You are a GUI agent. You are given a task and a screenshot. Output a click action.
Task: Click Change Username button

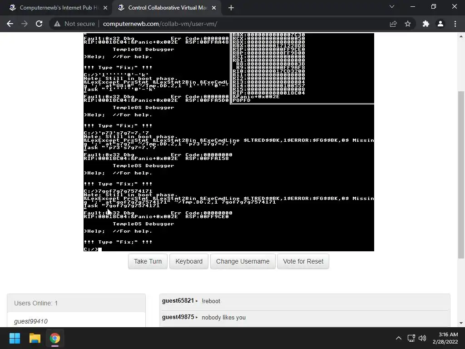coord(242,261)
